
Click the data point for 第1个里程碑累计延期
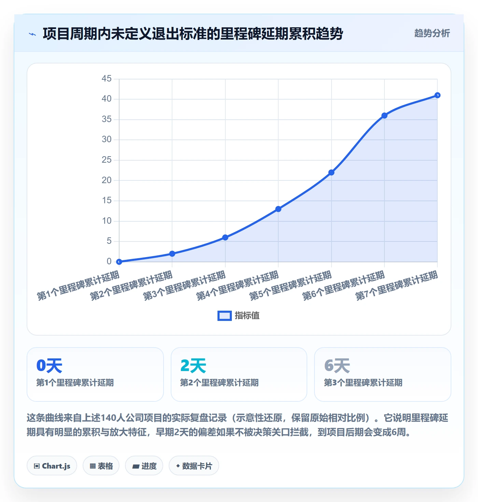119,262
